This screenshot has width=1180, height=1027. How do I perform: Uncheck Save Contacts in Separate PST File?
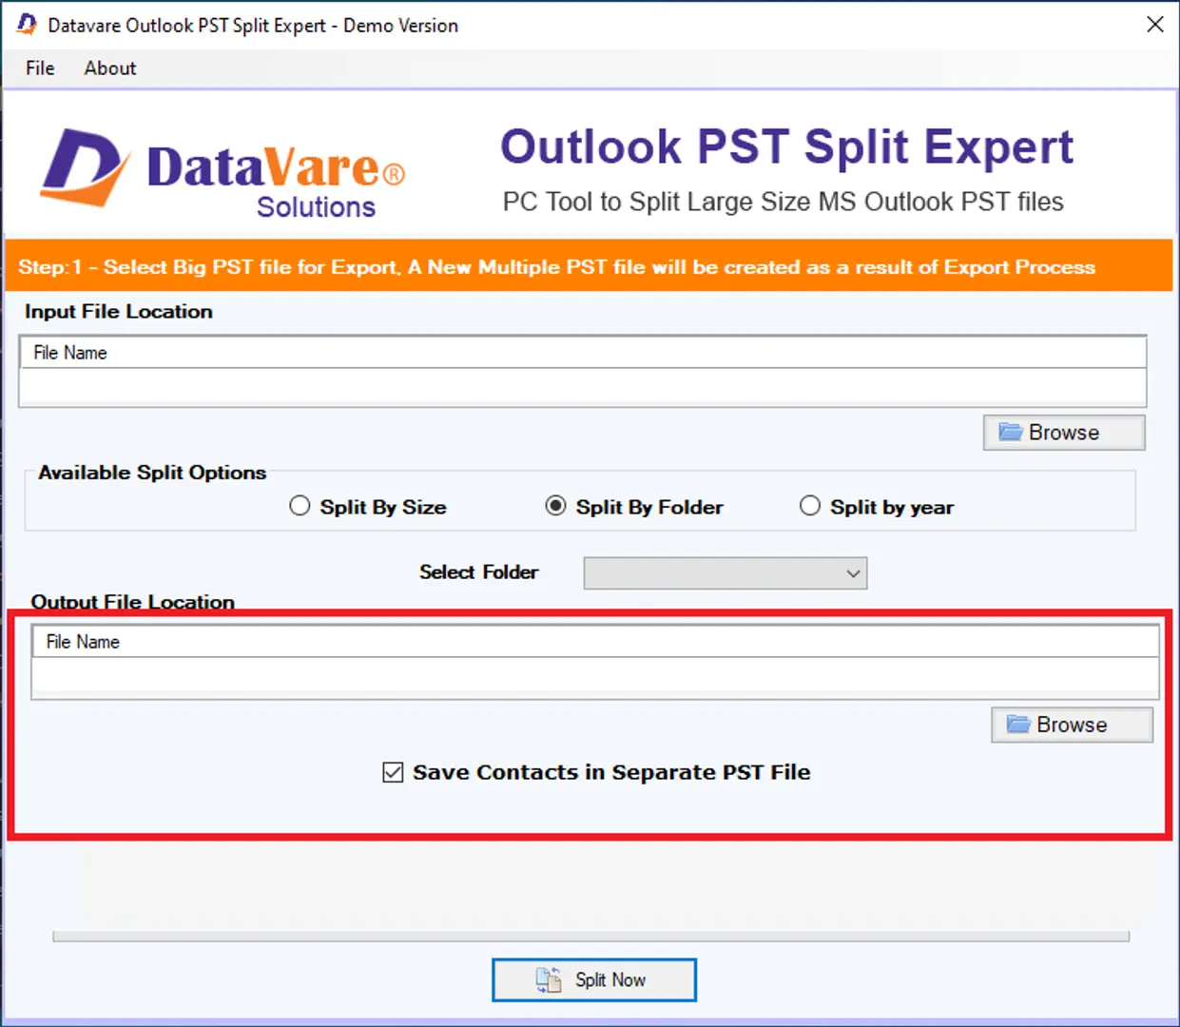pos(393,772)
